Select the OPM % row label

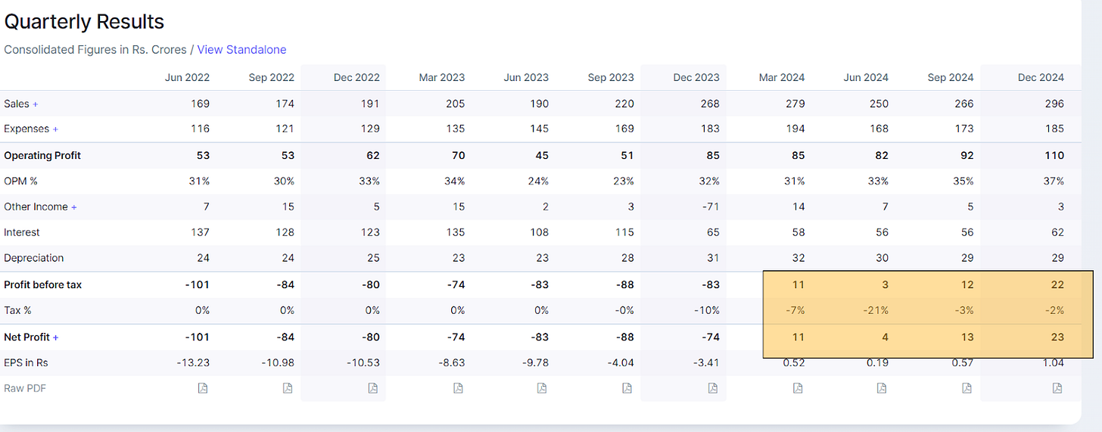point(20,181)
